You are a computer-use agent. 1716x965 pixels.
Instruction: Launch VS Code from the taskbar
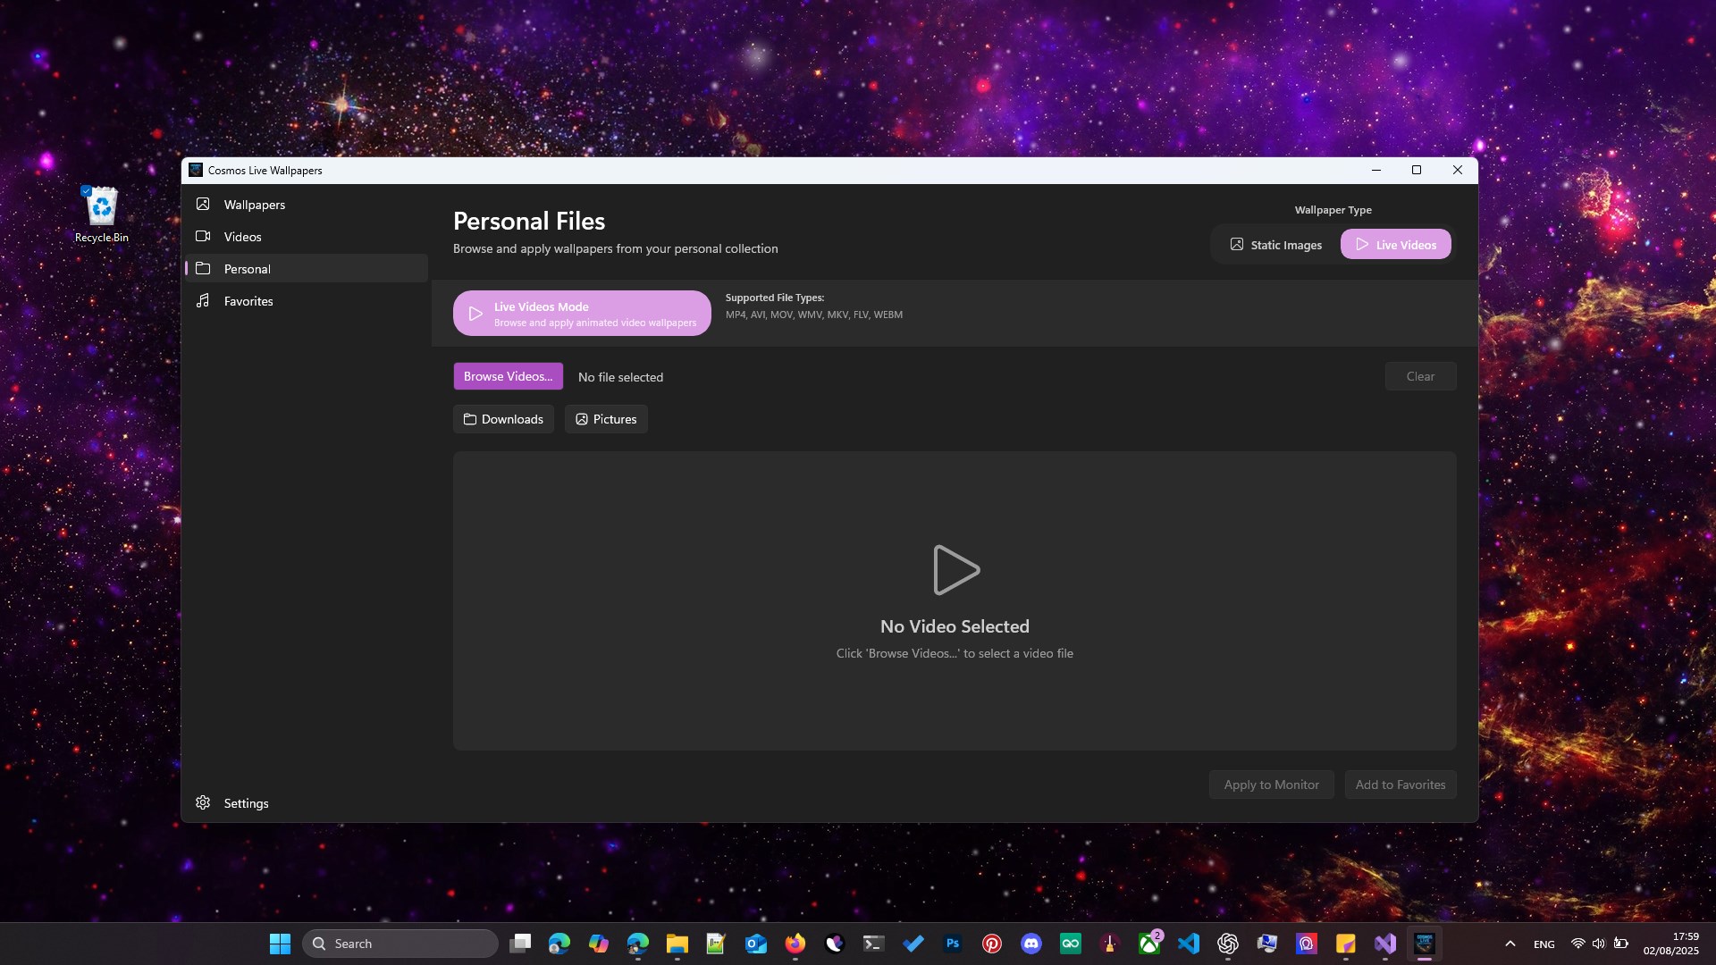tap(1189, 944)
